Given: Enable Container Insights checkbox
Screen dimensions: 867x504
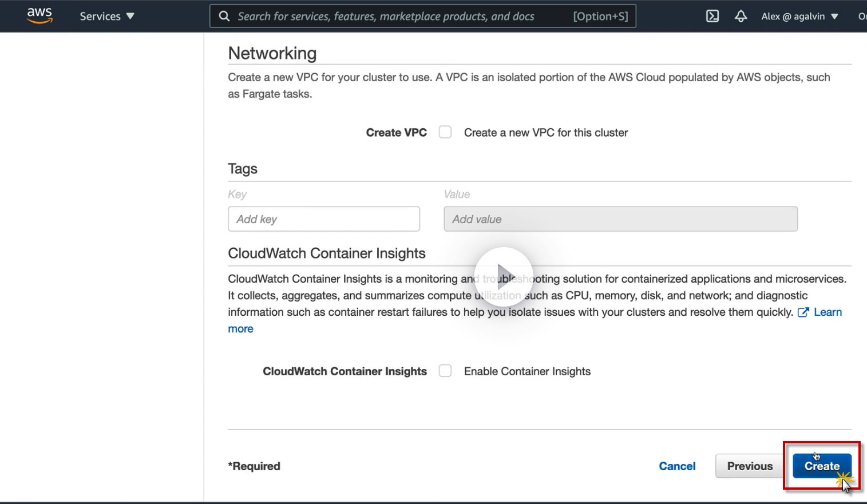Looking at the screenshot, I should pos(445,371).
